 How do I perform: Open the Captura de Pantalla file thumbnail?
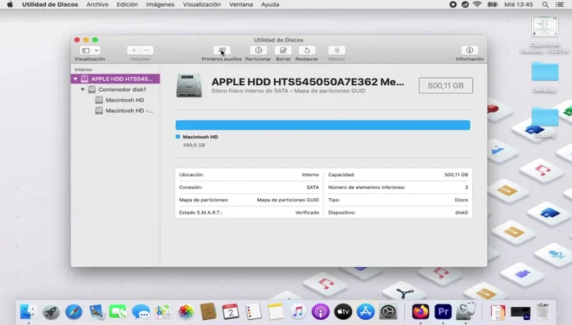click(545, 26)
